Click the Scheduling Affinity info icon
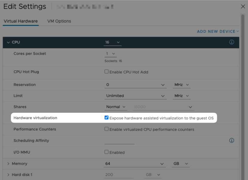 coord(232,141)
